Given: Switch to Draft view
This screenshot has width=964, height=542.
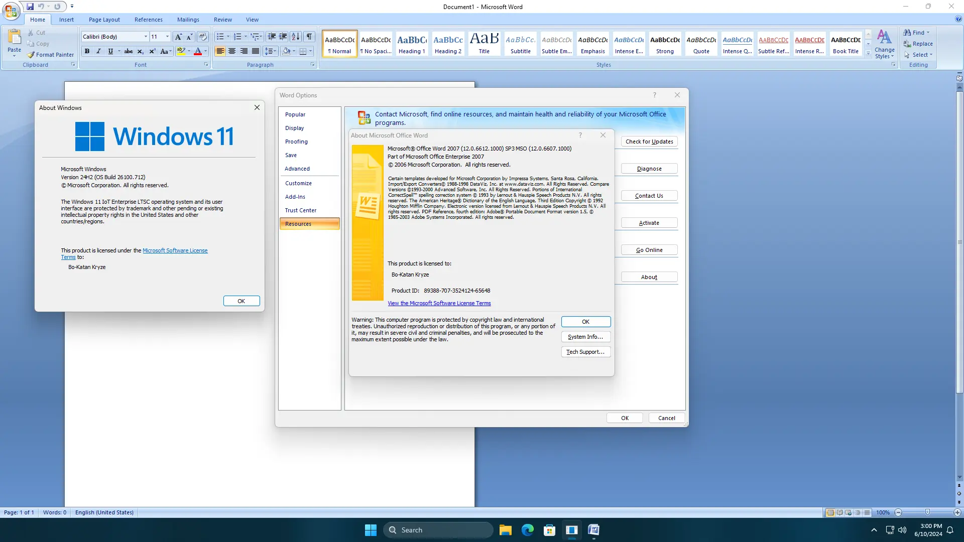Looking at the screenshot, I should [867, 512].
